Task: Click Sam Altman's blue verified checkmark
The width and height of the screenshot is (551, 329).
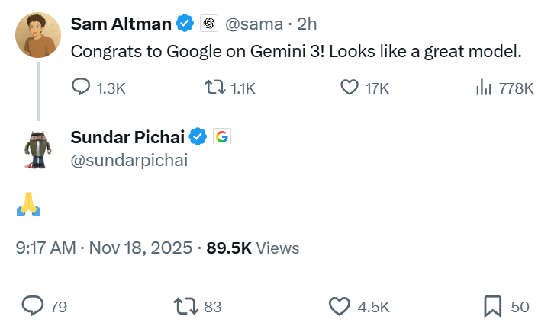Action: tap(185, 24)
